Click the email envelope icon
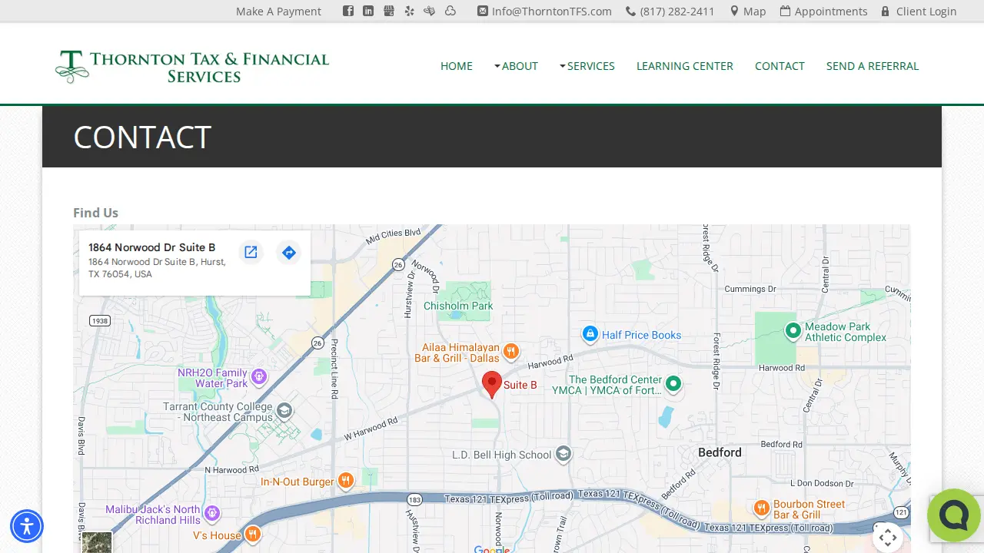 (x=482, y=11)
